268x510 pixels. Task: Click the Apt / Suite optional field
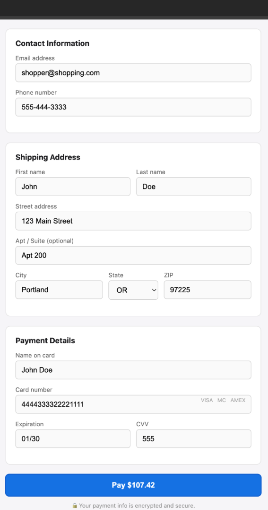pos(133,255)
